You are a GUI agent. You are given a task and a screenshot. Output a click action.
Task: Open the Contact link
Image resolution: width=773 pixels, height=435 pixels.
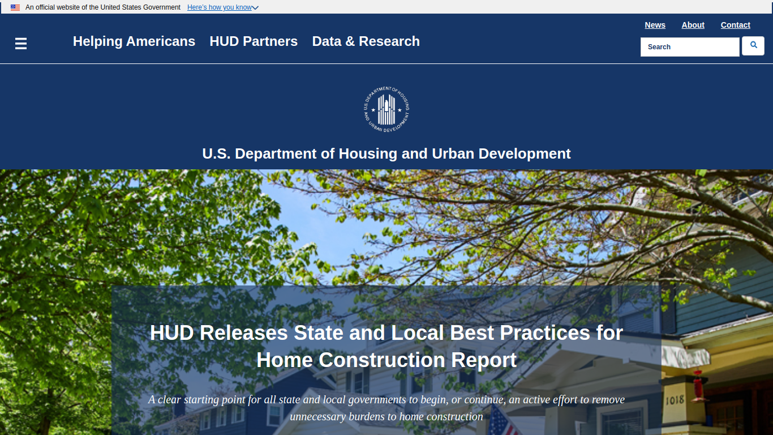coord(736,25)
